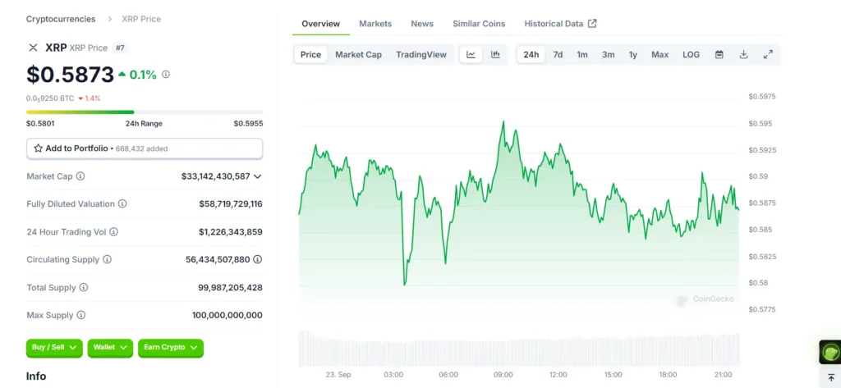
Task: Go to the Cryptocurrencies breadcrumb link
Action: (61, 19)
